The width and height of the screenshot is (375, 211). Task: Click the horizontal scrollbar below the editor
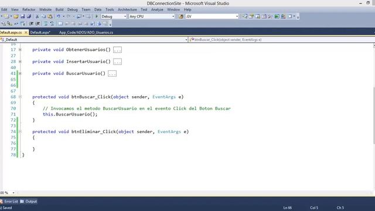tap(194, 193)
